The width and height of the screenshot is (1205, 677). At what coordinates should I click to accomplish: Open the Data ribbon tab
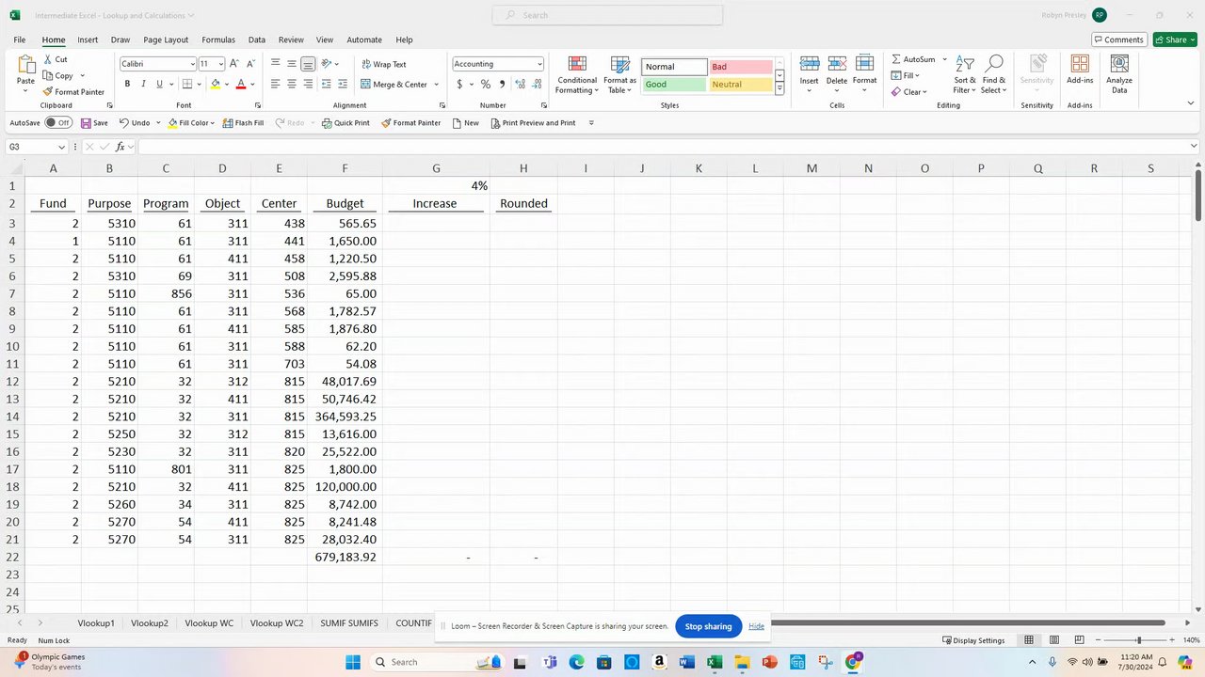pos(256,39)
